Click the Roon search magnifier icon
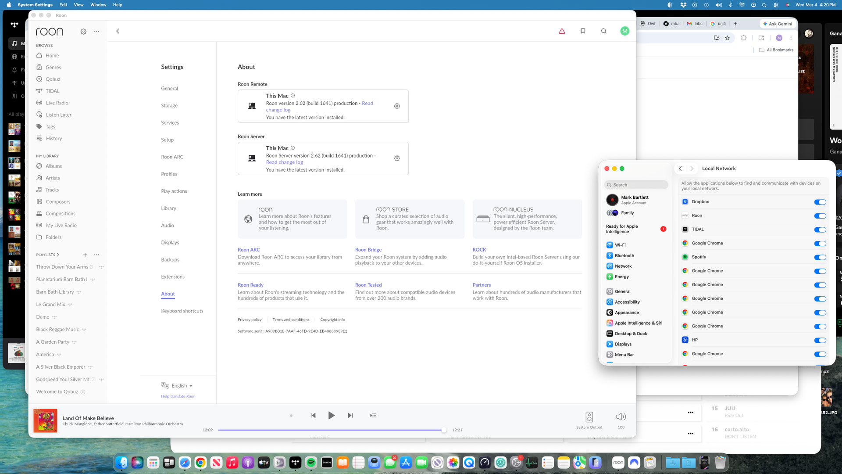The image size is (842, 474). 604,31
